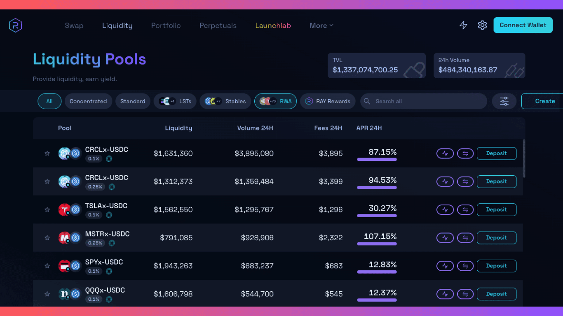Open the Stables filter group

point(225,101)
